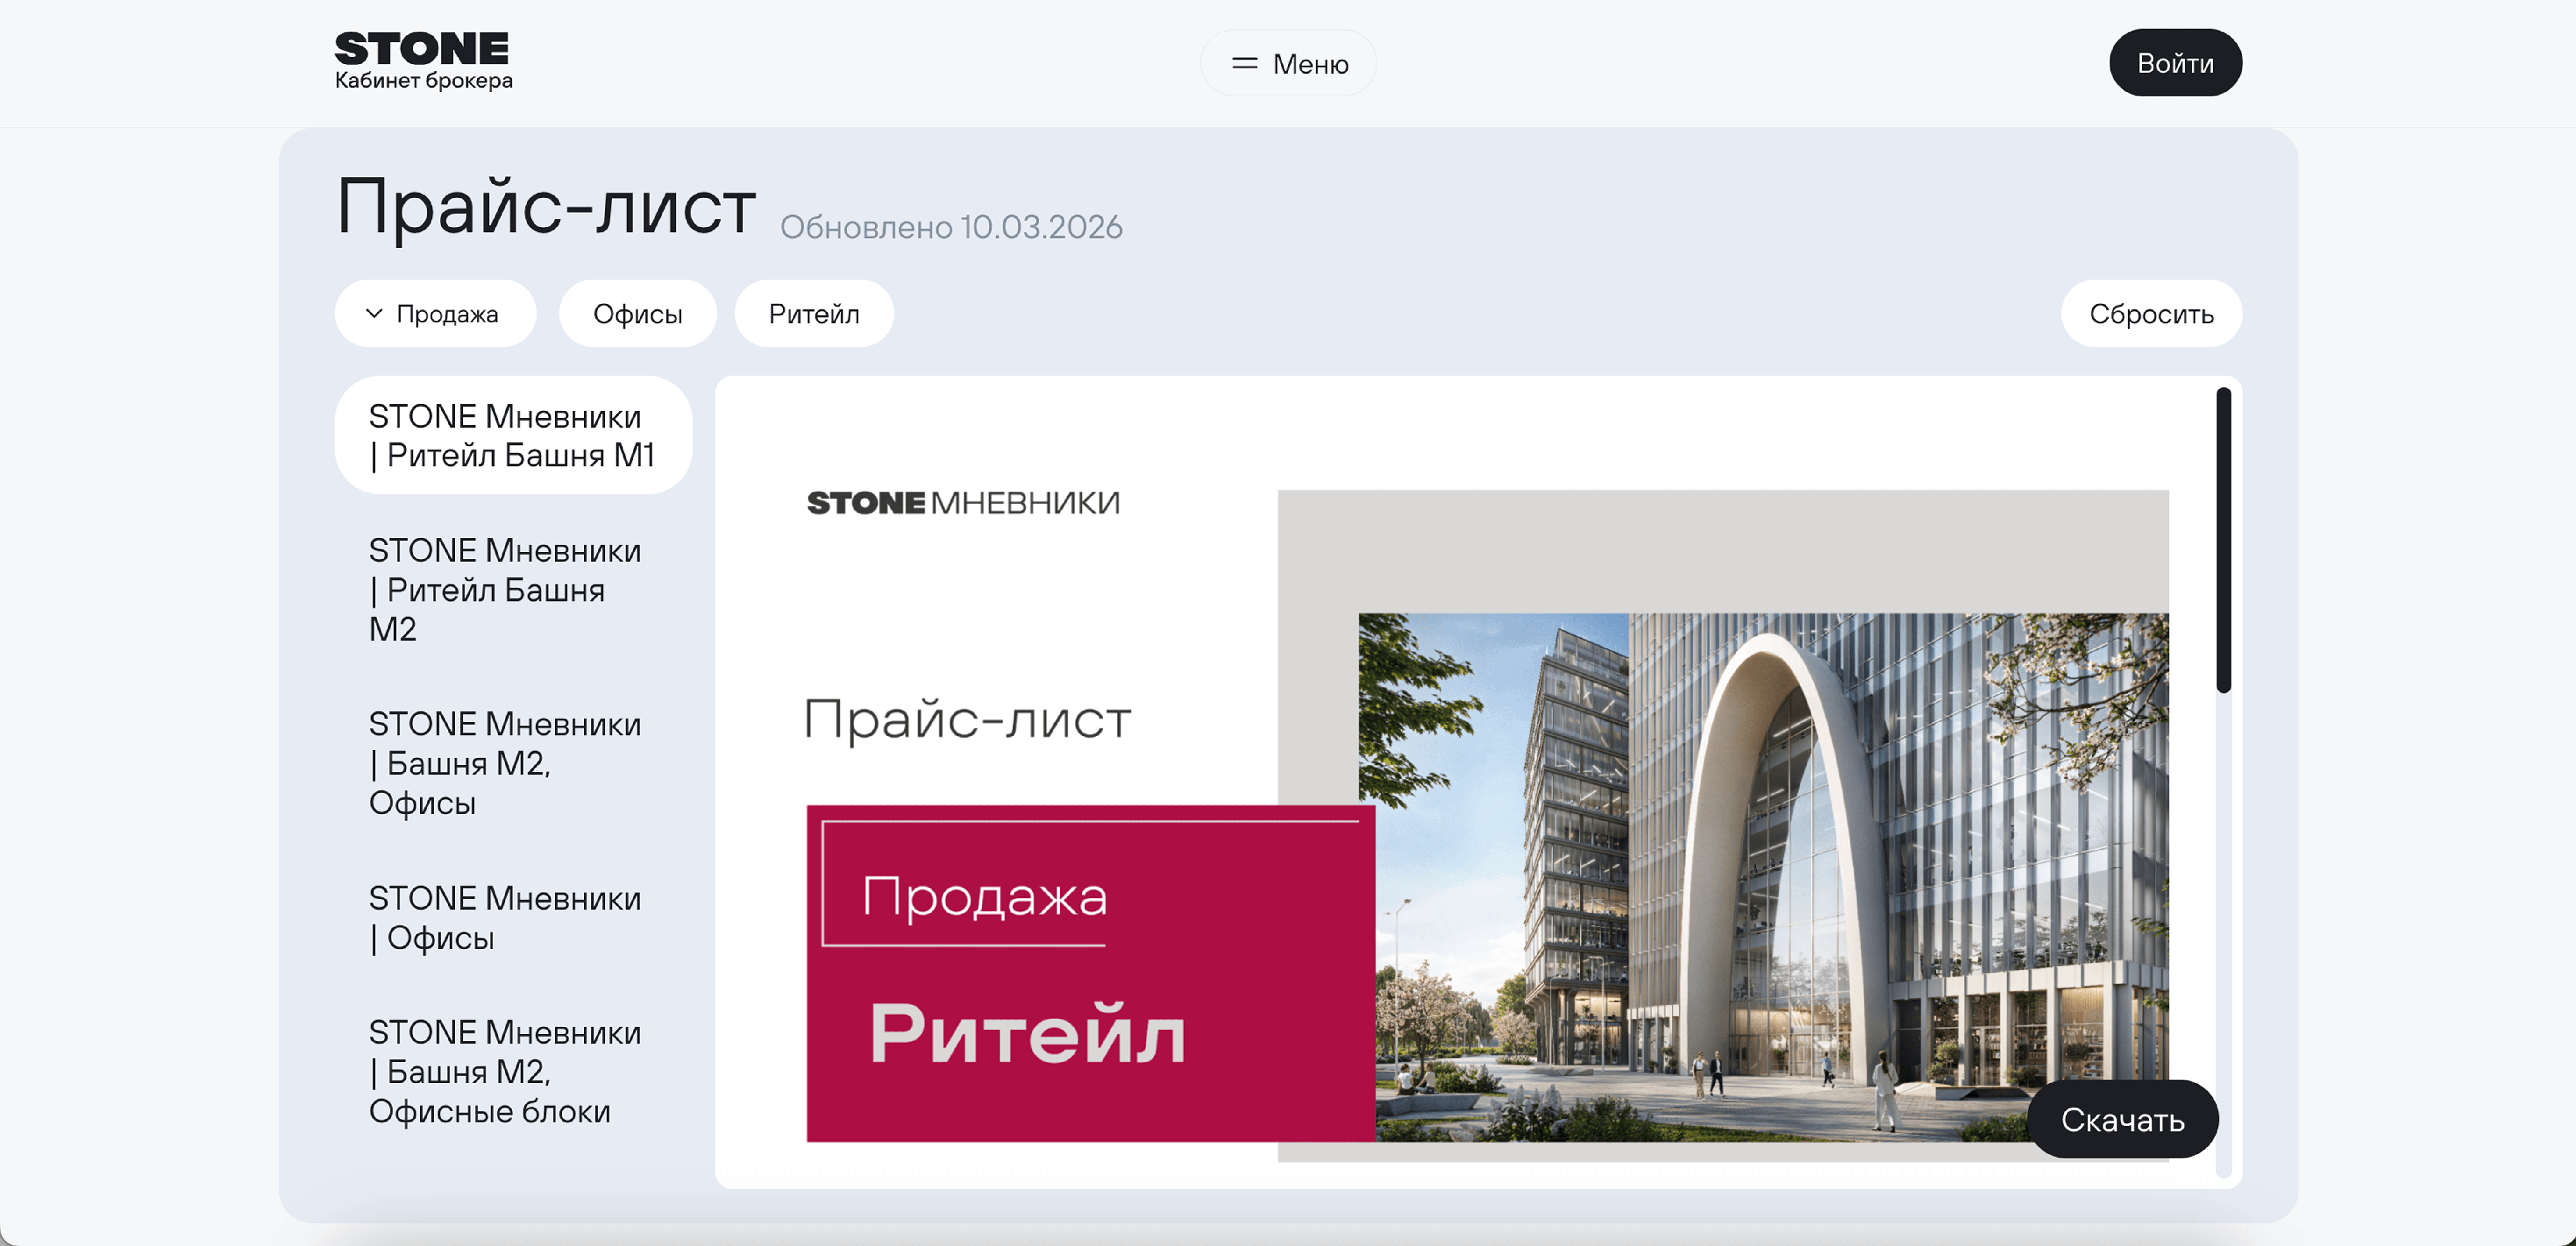The width and height of the screenshot is (2576, 1246).
Task: Select STONE Мневники Ритейл Башня М2 item
Action: [505, 590]
